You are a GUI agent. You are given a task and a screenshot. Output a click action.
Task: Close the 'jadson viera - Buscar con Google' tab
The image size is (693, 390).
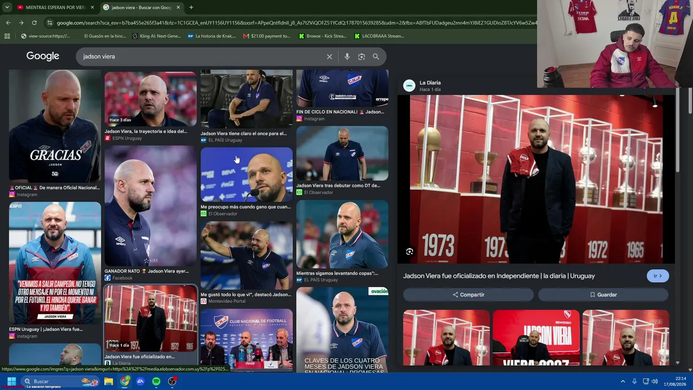pyautogui.click(x=178, y=8)
